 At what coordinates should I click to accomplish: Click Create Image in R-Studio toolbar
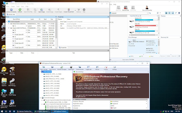(x=50, y=10)
